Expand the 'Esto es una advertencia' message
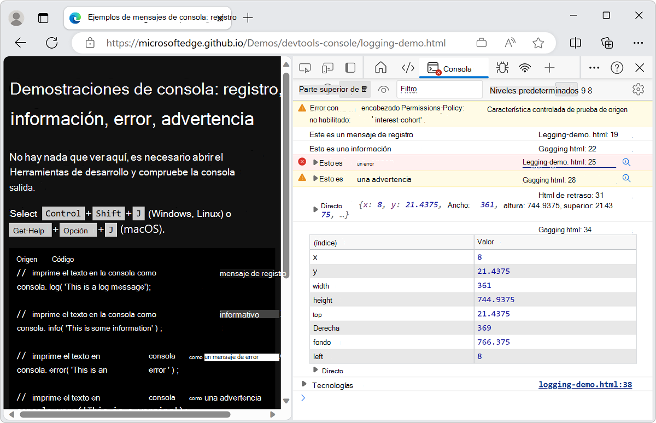This screenshot has height=423, width=656. (315, 179)
